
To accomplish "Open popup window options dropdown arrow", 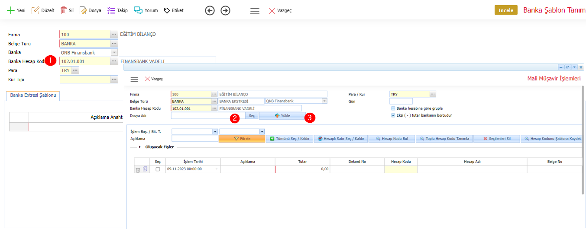I will 574,67.
